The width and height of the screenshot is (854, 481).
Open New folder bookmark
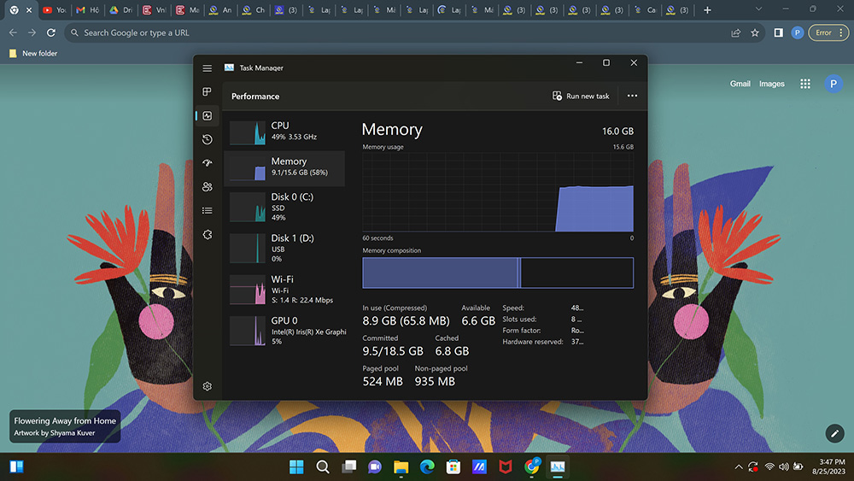(33, 53)
